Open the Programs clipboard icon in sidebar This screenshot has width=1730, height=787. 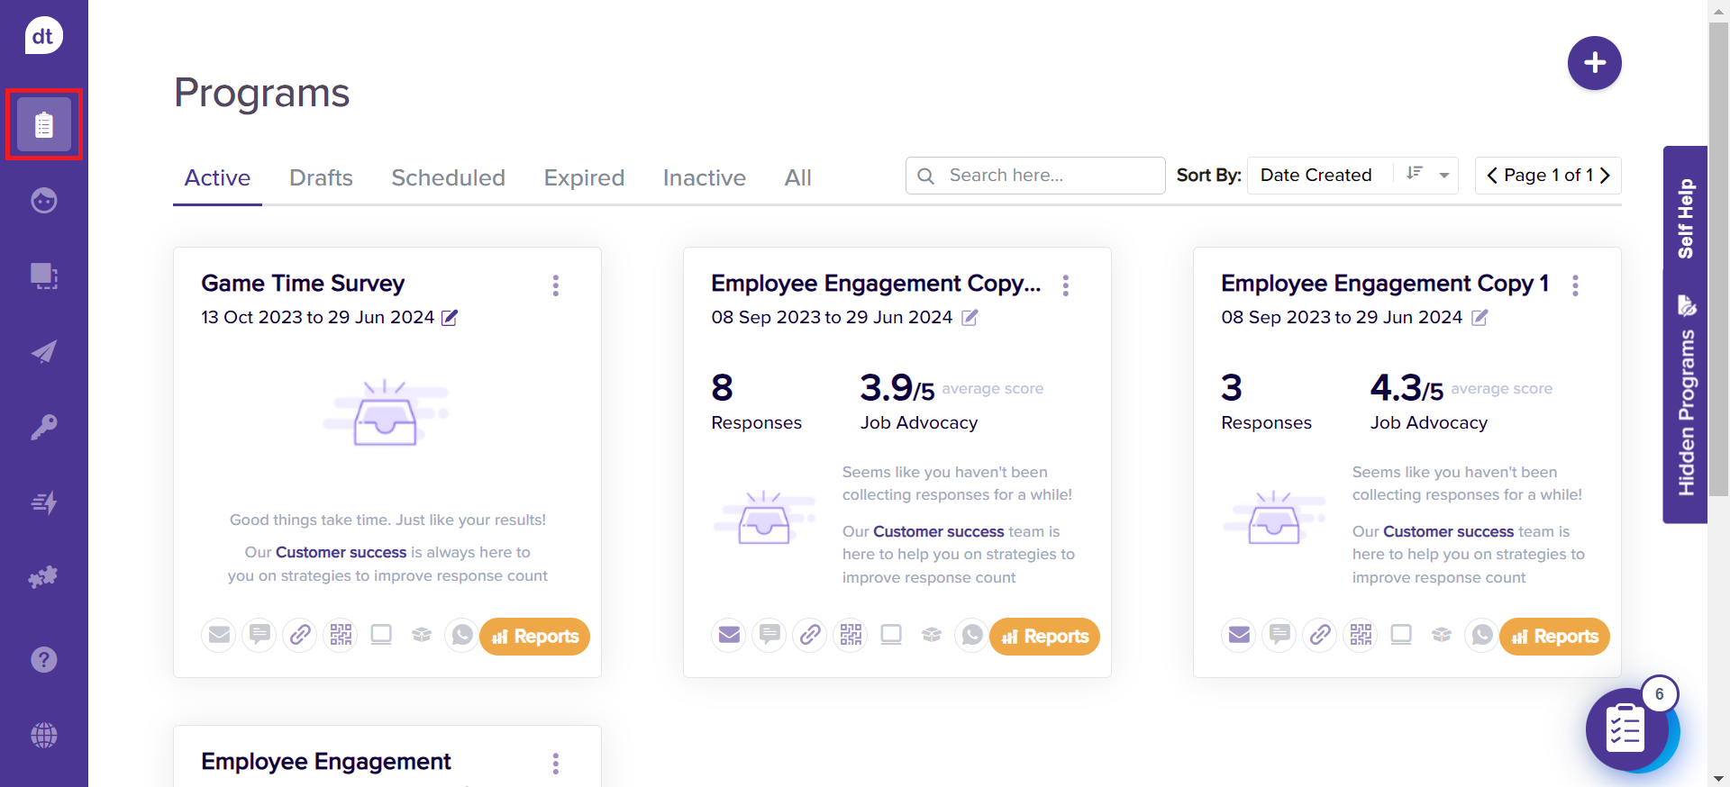(43, 124)
